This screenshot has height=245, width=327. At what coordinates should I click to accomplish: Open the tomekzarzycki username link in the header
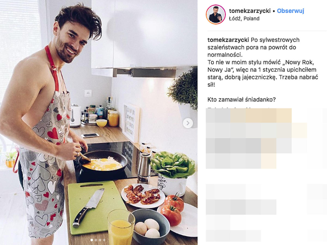(250, 11)
